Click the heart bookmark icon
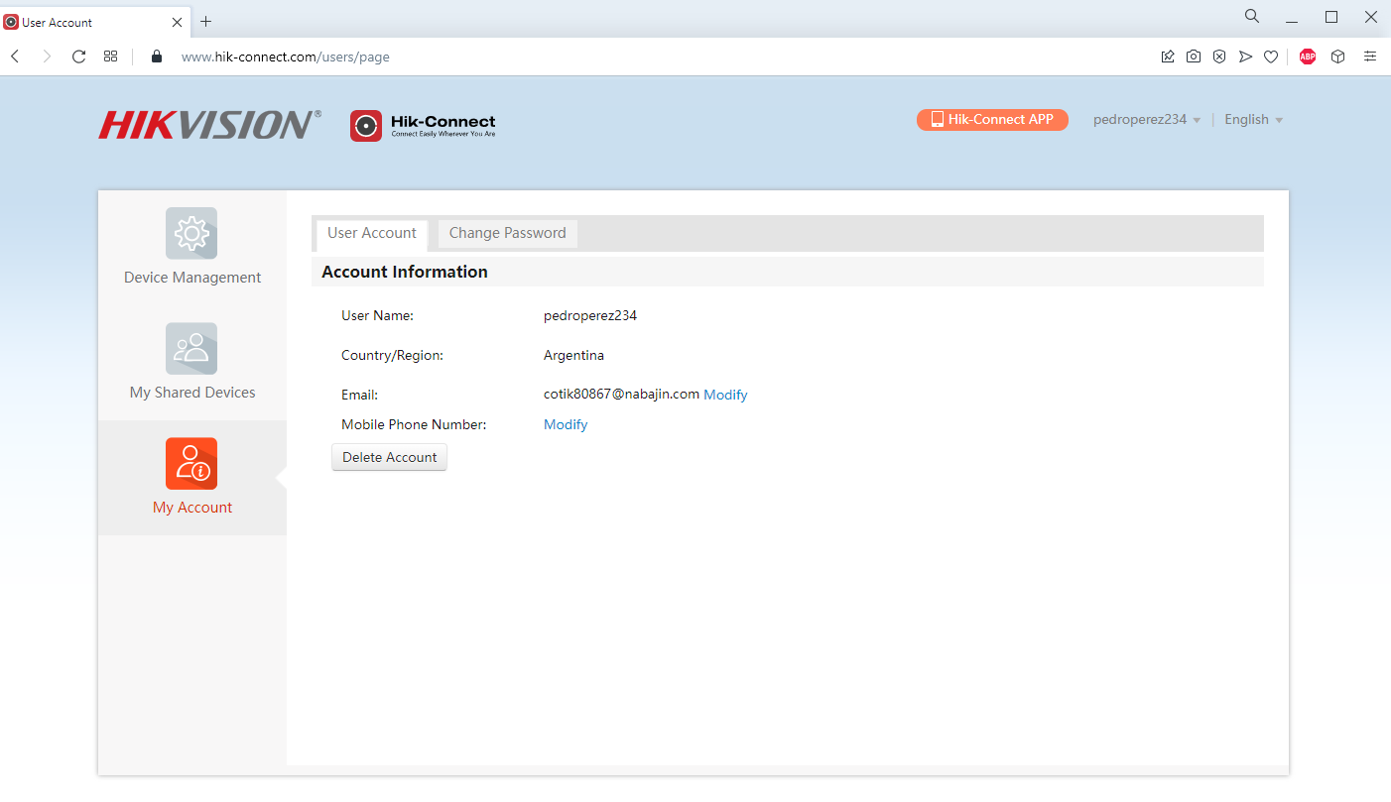The image size is (1391, 802). click(x=1271, y=57)
